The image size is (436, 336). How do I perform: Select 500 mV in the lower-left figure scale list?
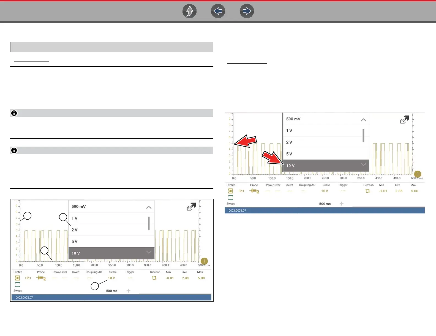pyautogui.click(x=111, y=206)
